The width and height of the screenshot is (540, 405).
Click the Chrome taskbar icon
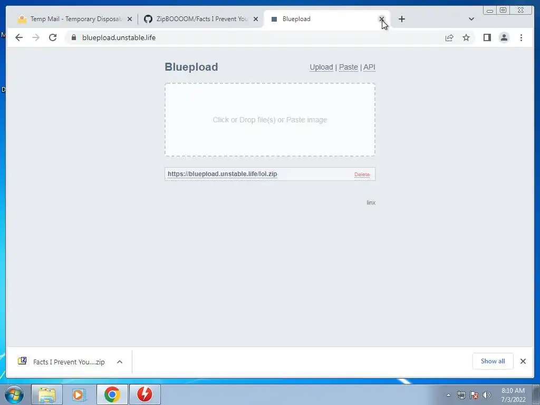point(112,394)
